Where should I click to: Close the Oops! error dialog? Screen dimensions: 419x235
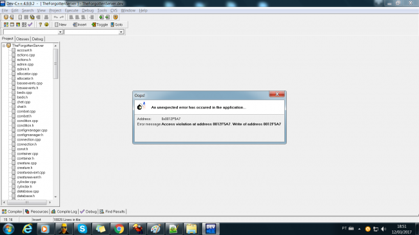277,94
